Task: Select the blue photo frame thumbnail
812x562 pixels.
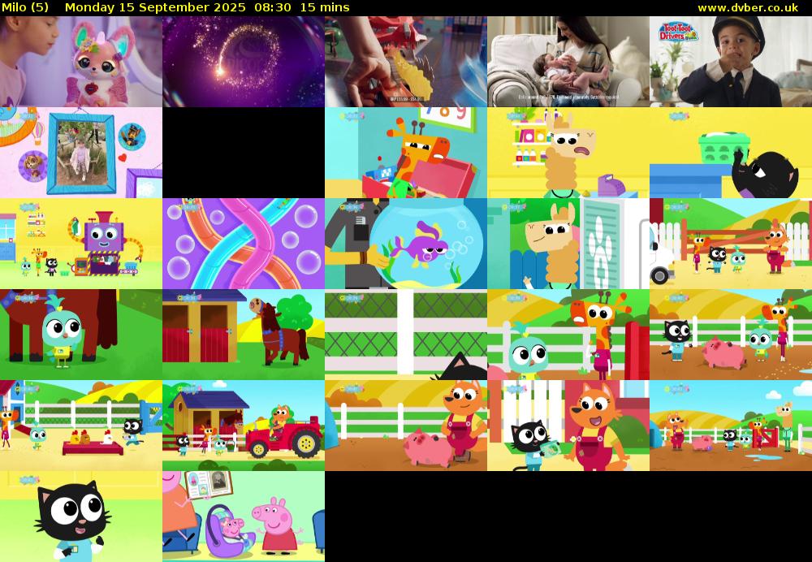Action: coord(81,153)
